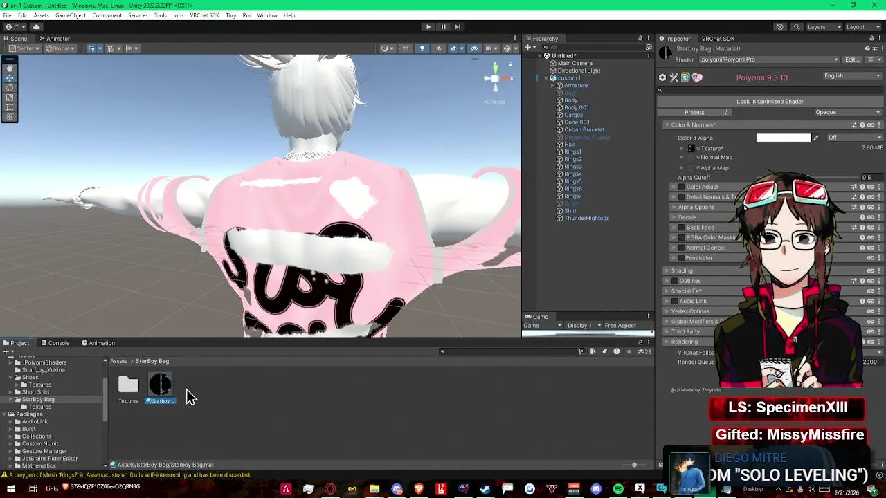Switch to the Console tab
The image size is (886, 498).
pyautogui.click(x=54, y=343)
